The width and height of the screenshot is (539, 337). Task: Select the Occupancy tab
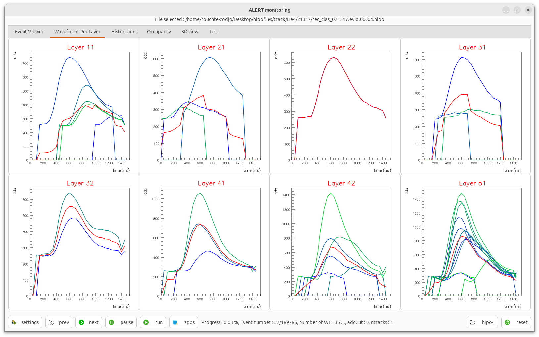[159, 32]
